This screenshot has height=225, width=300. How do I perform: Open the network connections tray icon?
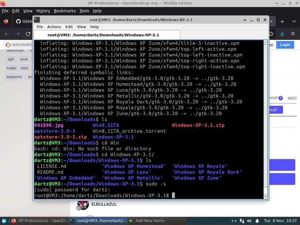click(242, 221)
